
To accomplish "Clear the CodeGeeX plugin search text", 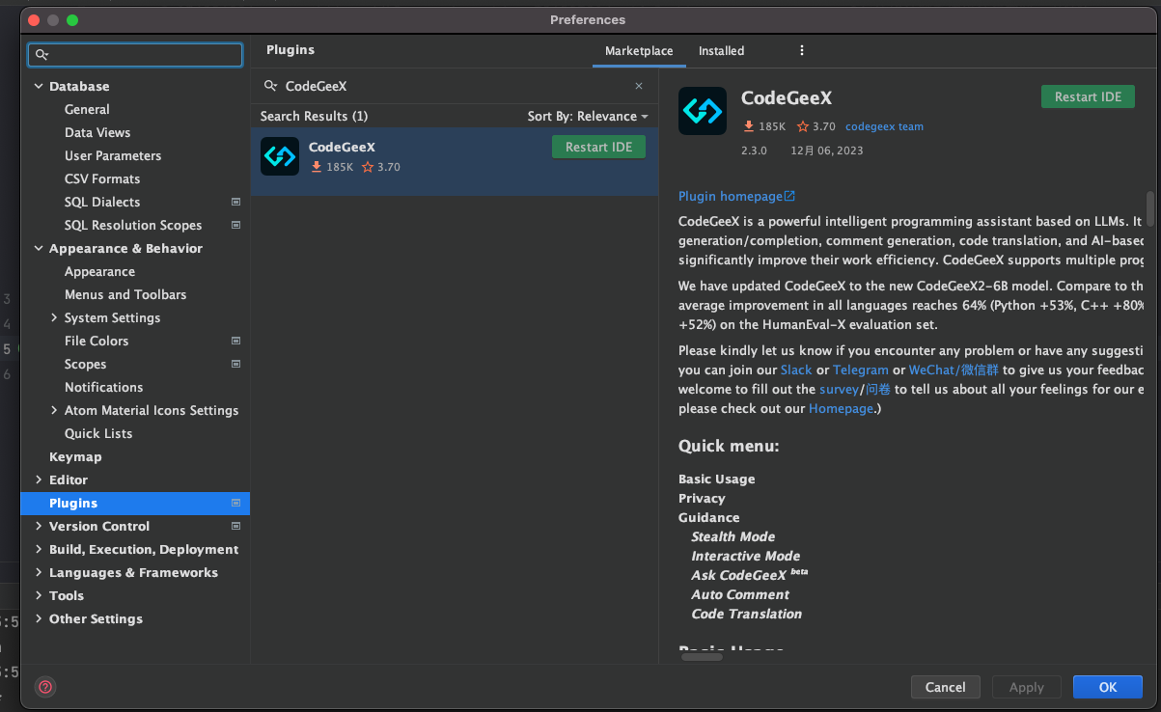I will coord(638,86).
